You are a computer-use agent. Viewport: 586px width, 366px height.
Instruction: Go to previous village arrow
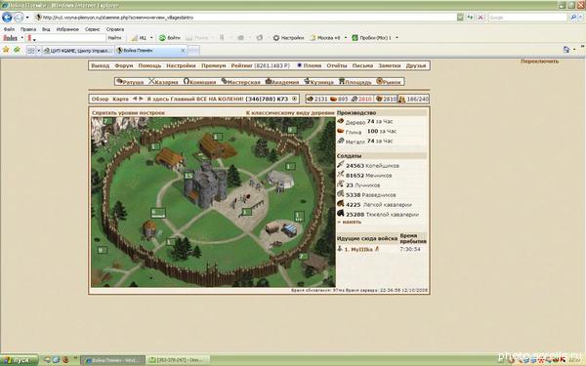[x=135, y=99]
